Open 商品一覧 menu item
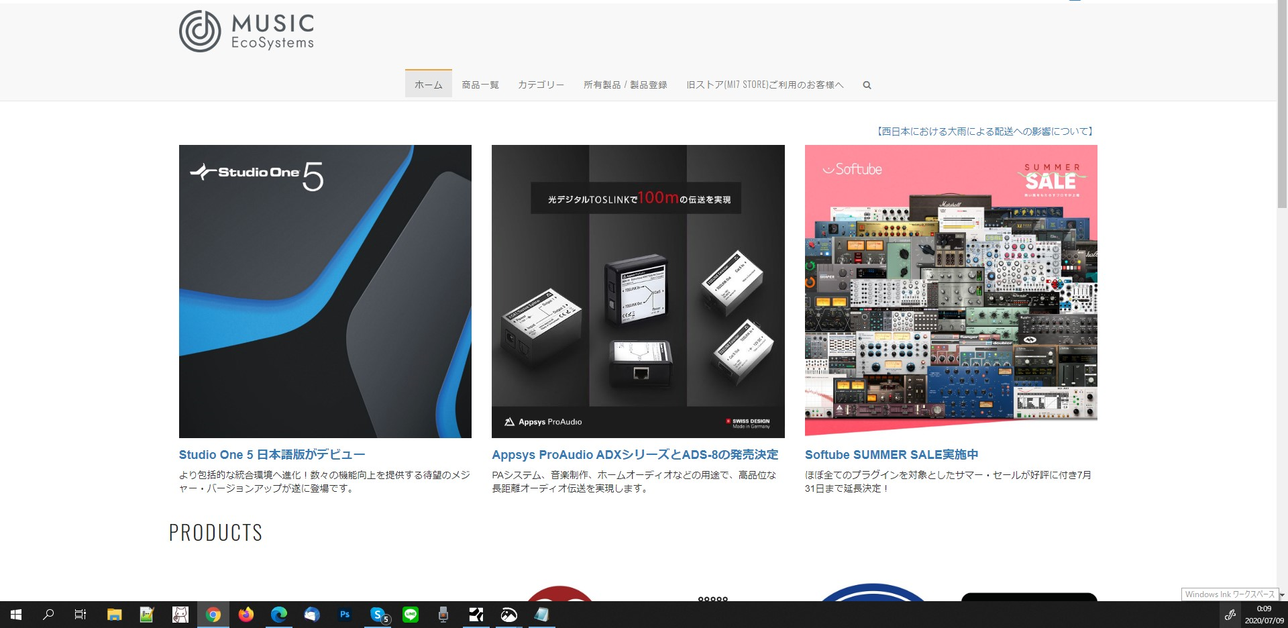 (480, 85)
